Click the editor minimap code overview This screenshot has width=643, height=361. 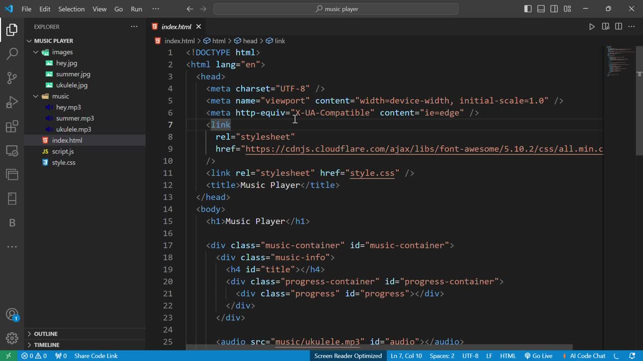[x=618, y=60]
